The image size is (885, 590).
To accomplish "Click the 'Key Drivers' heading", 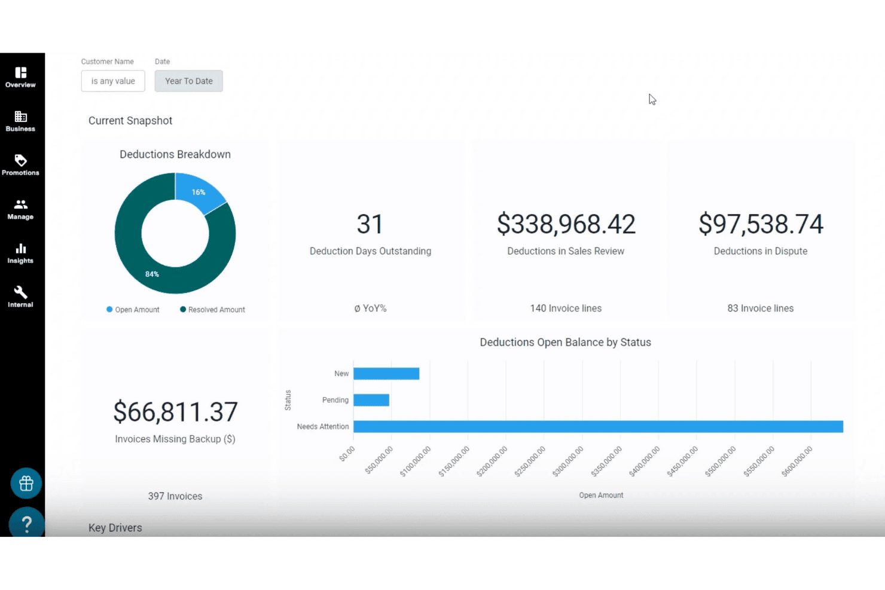I will [115, 528].
